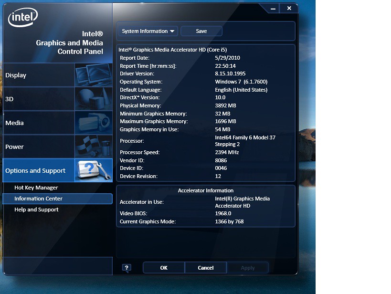Click the Report Date value 5/29/2010
Image resolution: width=391 pixels, height=294 pixels.
click(227, 58)
